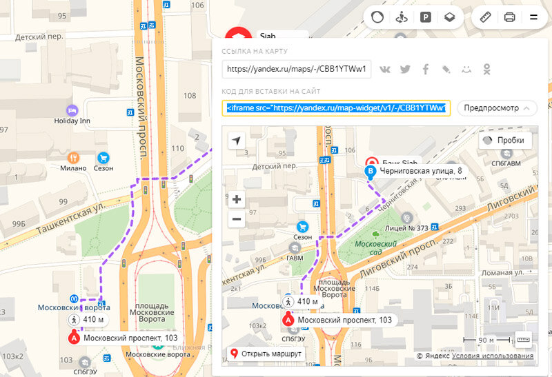
Task: Click Черниговская улица, 8 label in preview
Action: click(x=421, y=171)
